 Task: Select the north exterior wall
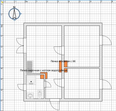point(63,24)
